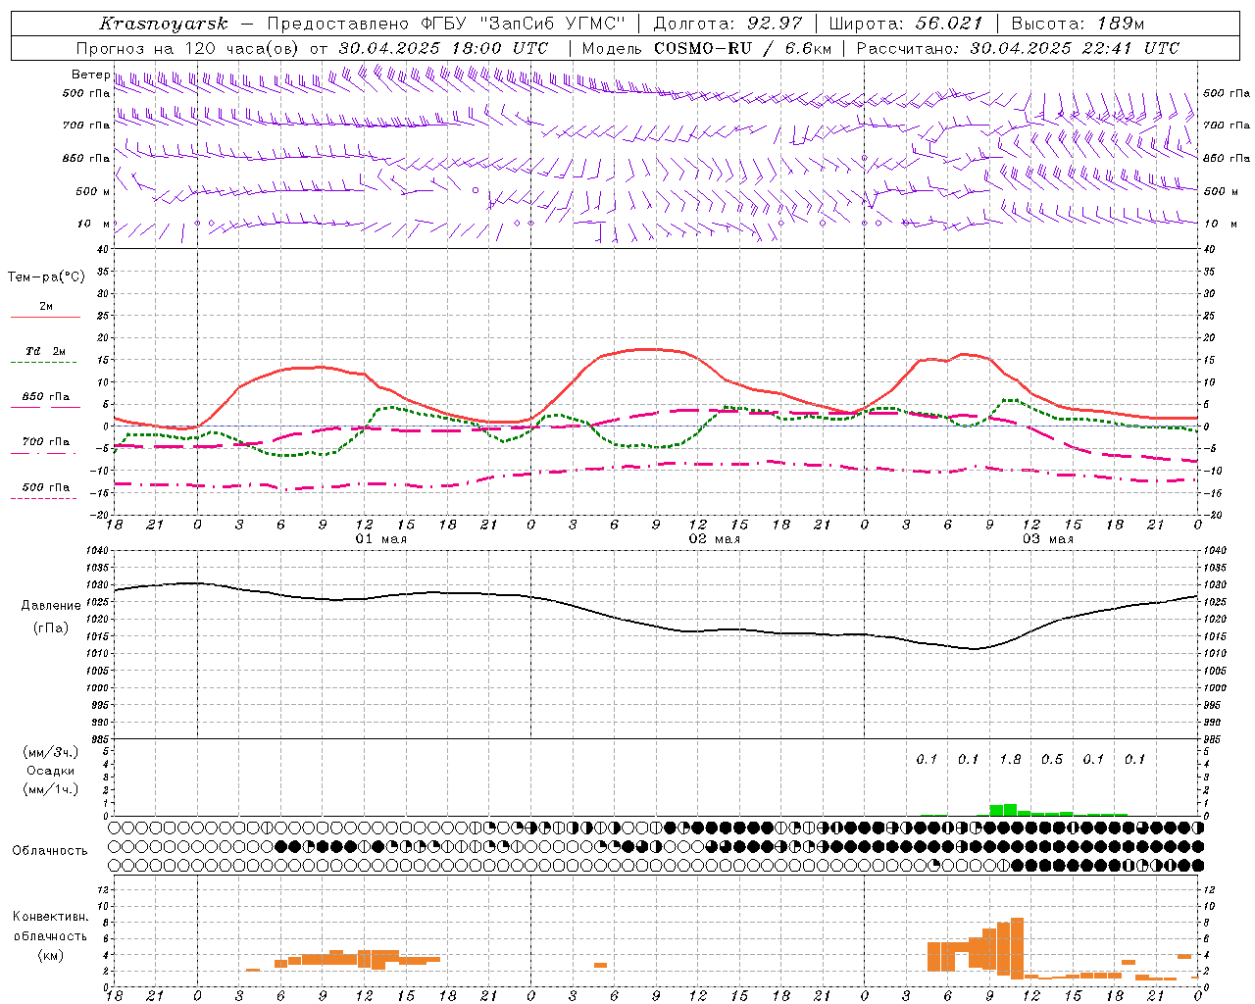Click the tallest green precipitation bar
The image size is (1255, 1004).
pyautogui.click(x=1010, y=810)
